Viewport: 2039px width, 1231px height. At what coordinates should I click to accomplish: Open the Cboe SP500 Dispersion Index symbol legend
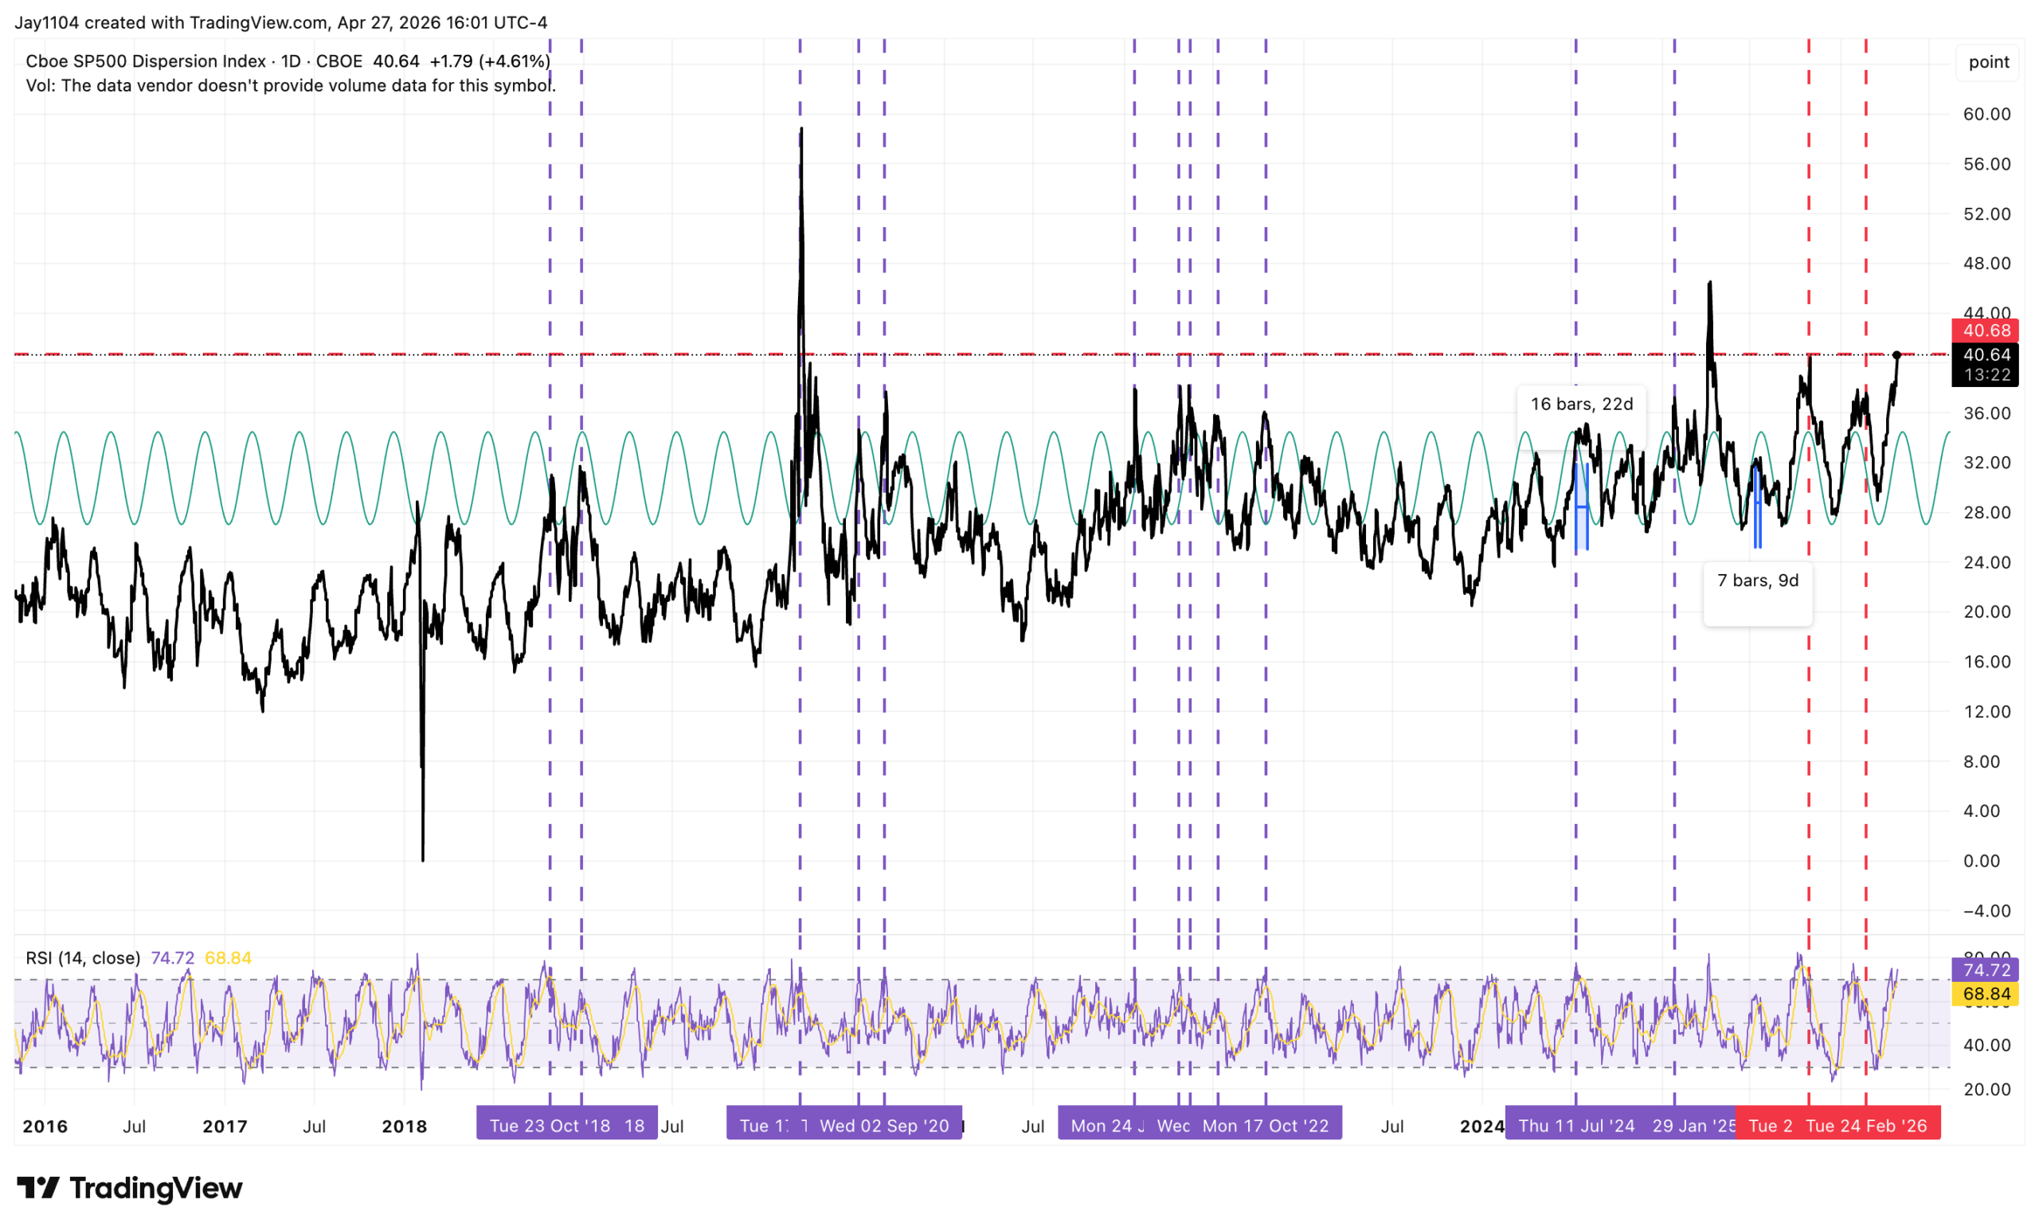click(x=288, y=61)
